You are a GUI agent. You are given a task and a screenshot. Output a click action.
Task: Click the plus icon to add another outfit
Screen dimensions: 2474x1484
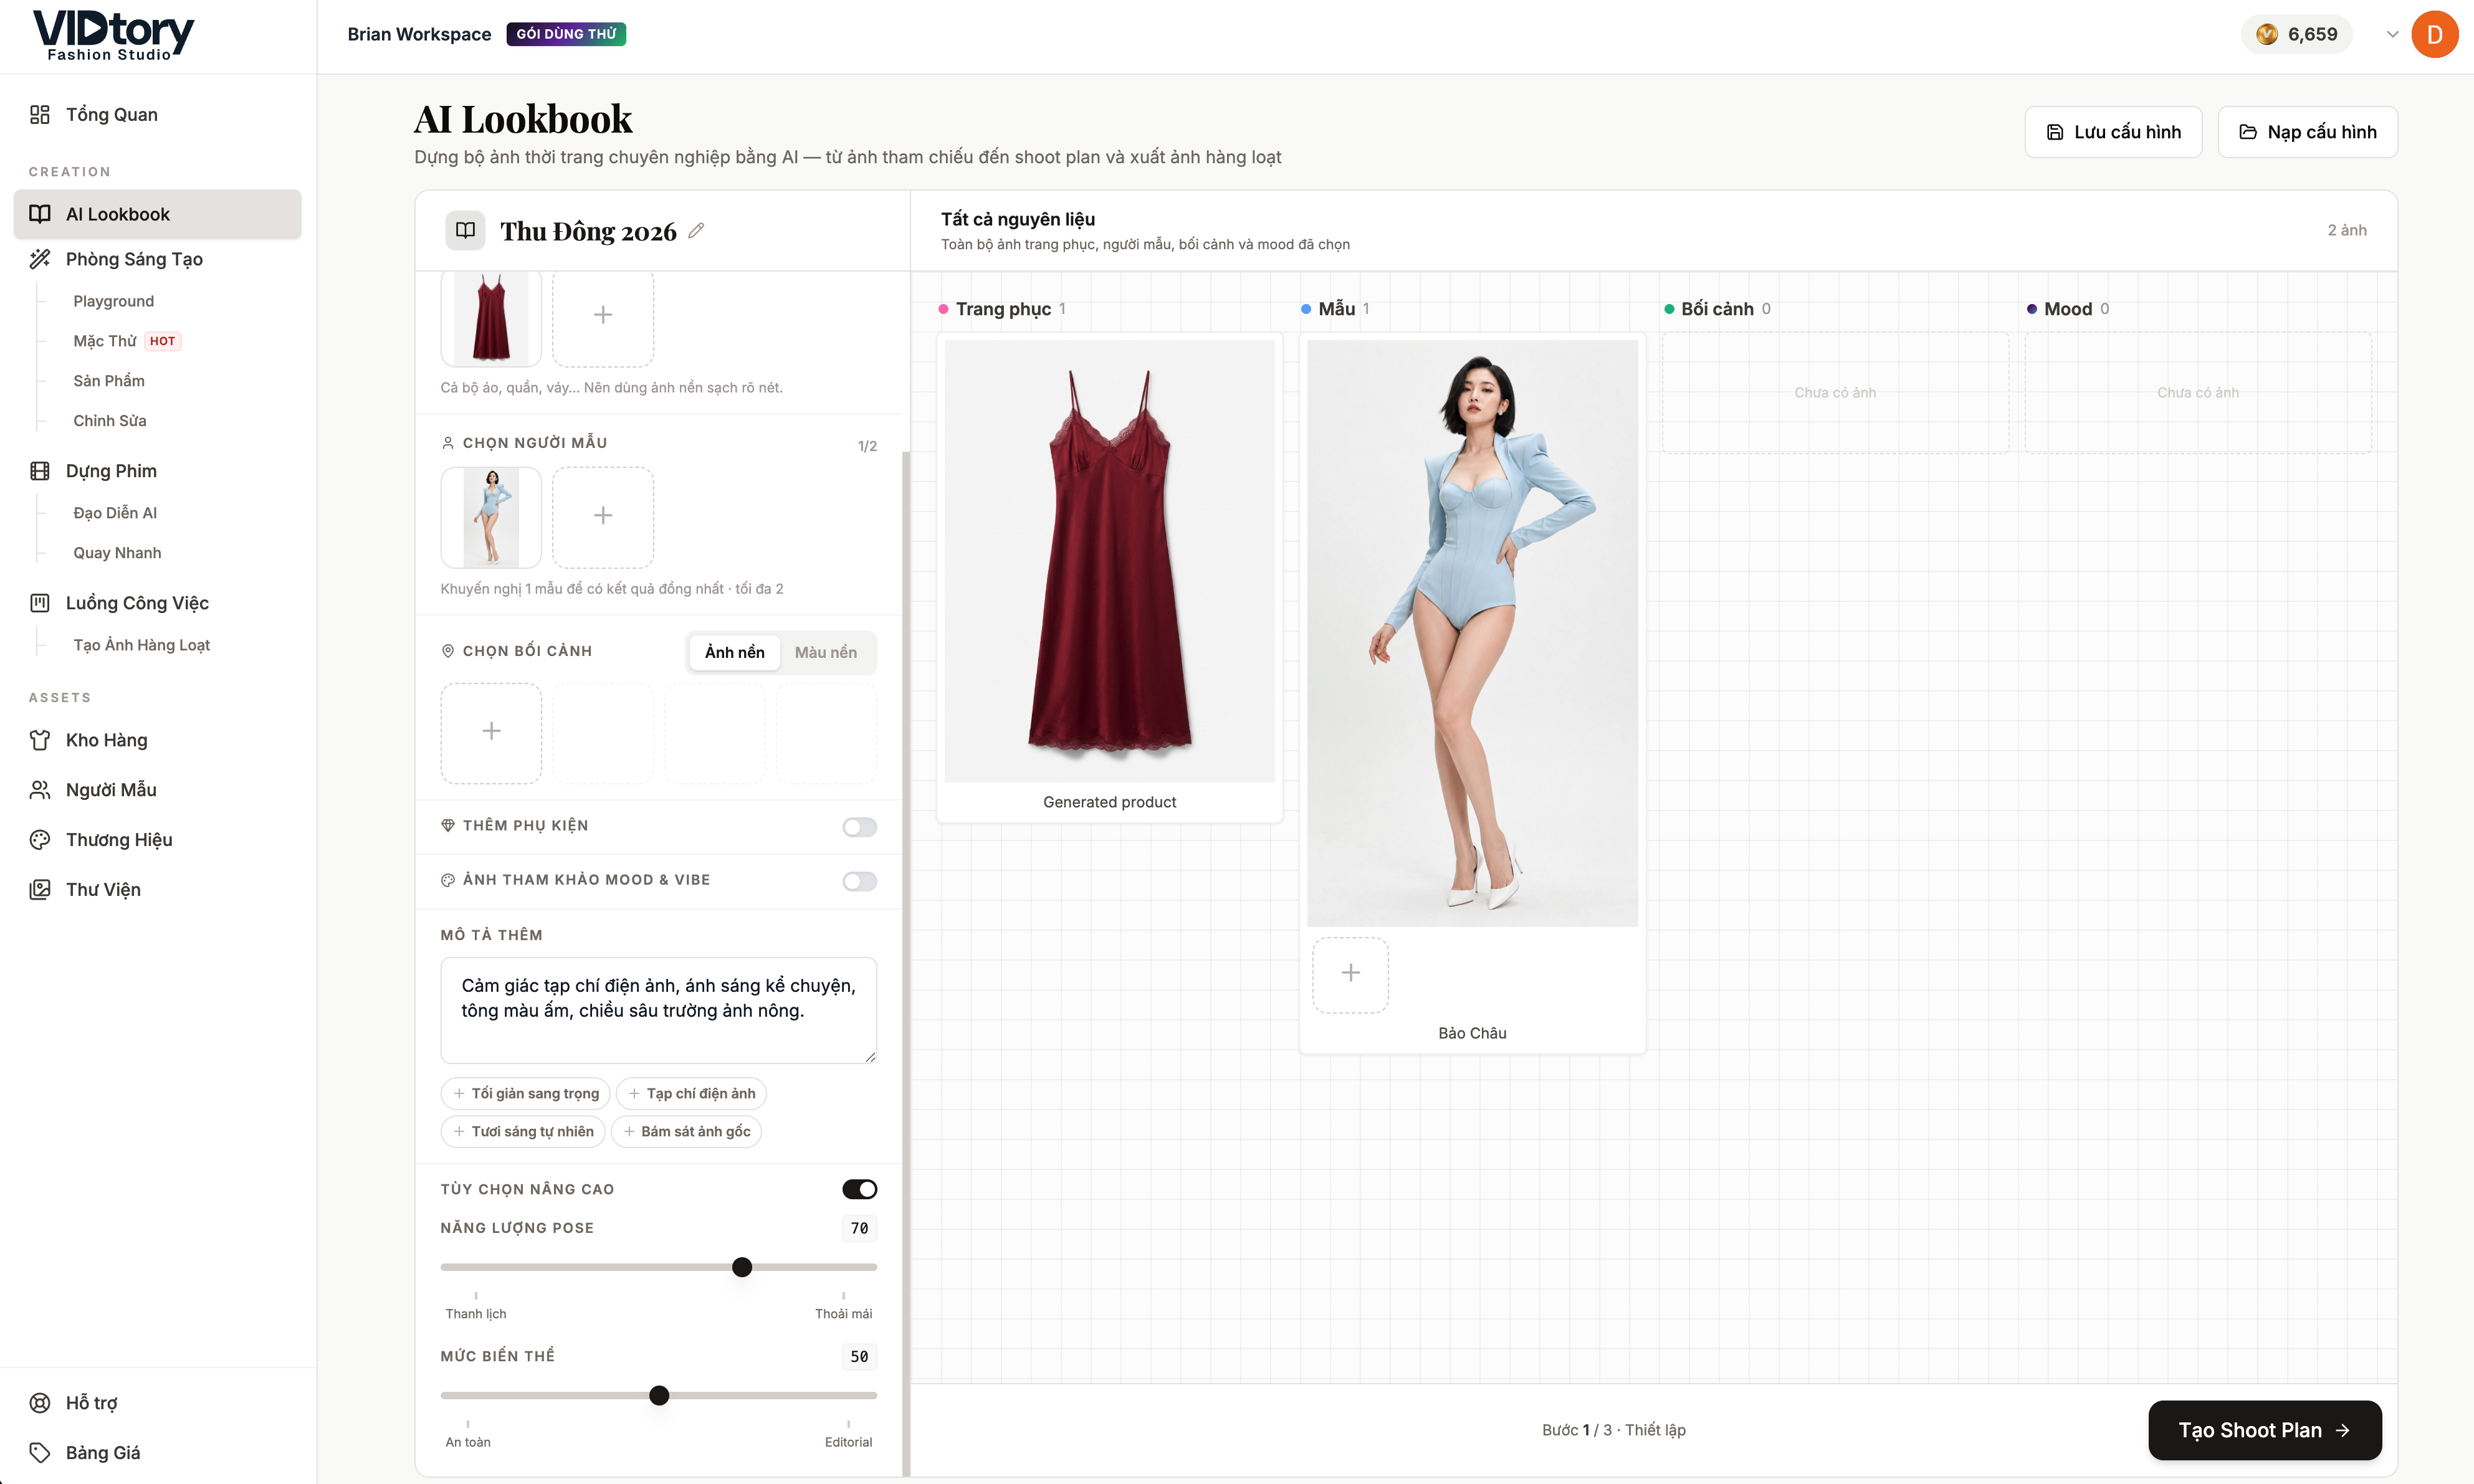coord(603,316)
